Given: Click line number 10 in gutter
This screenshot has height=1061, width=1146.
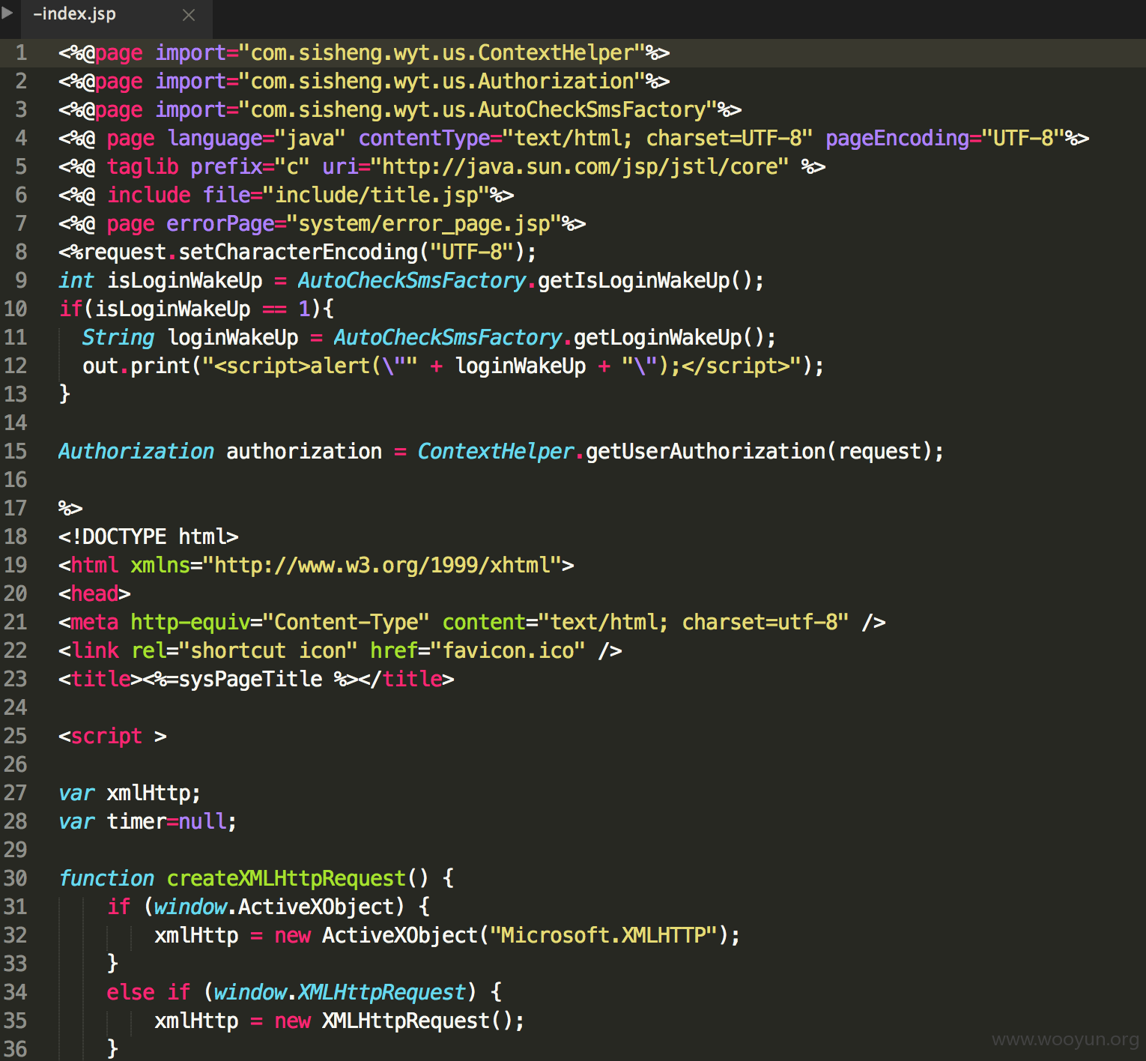Looking at the screenshot, I should [x=16, y=309].
